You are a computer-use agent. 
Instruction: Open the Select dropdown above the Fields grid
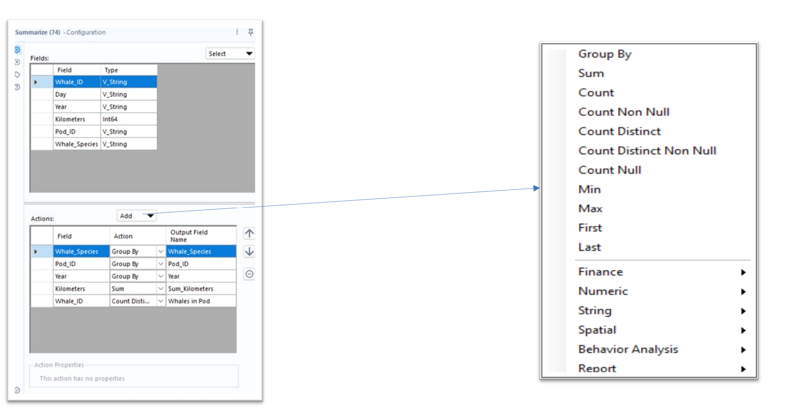point(230,54)
